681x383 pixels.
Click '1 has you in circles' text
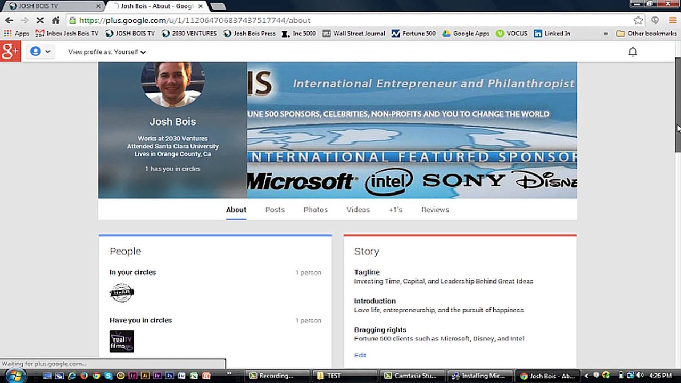click(173, 169)
